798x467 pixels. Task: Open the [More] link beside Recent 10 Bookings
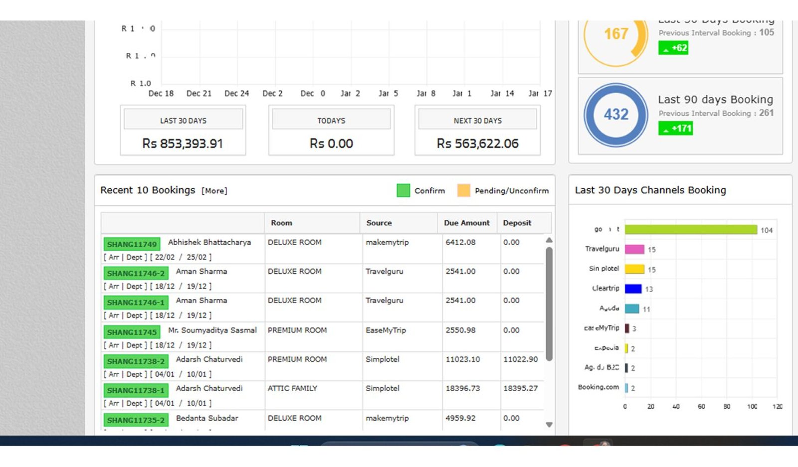point(214,191)
